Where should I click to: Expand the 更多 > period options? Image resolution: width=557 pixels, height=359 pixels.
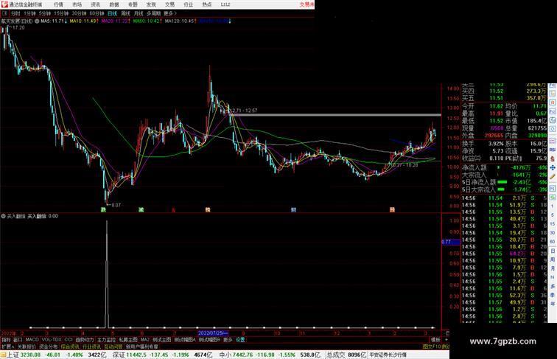[170, 13]
